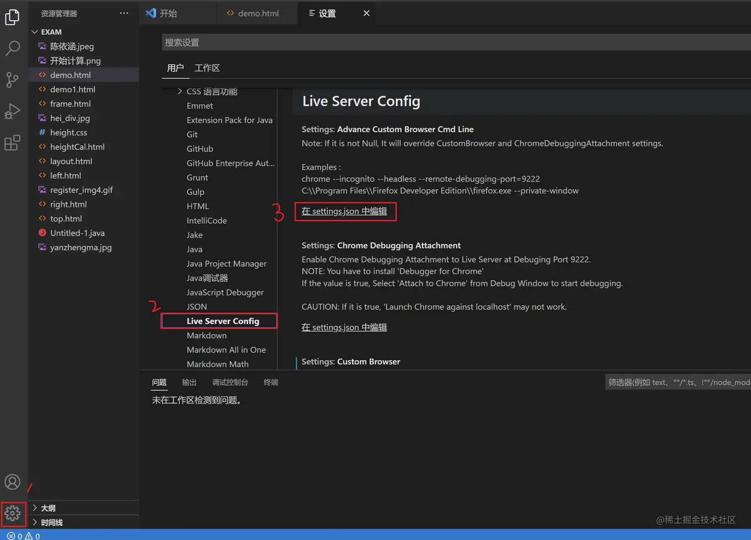Screen dimensions: 751x540
Task: Open demo1.html in the explorer
Action: click(x=73, y=89)
